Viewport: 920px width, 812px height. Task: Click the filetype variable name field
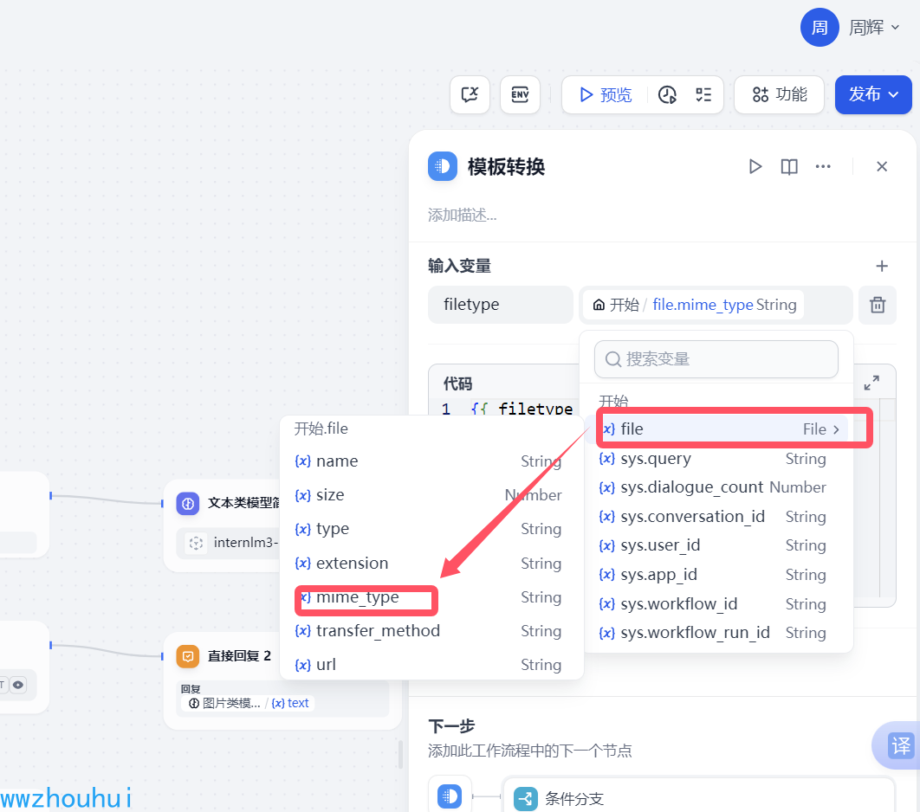[501, 304]
